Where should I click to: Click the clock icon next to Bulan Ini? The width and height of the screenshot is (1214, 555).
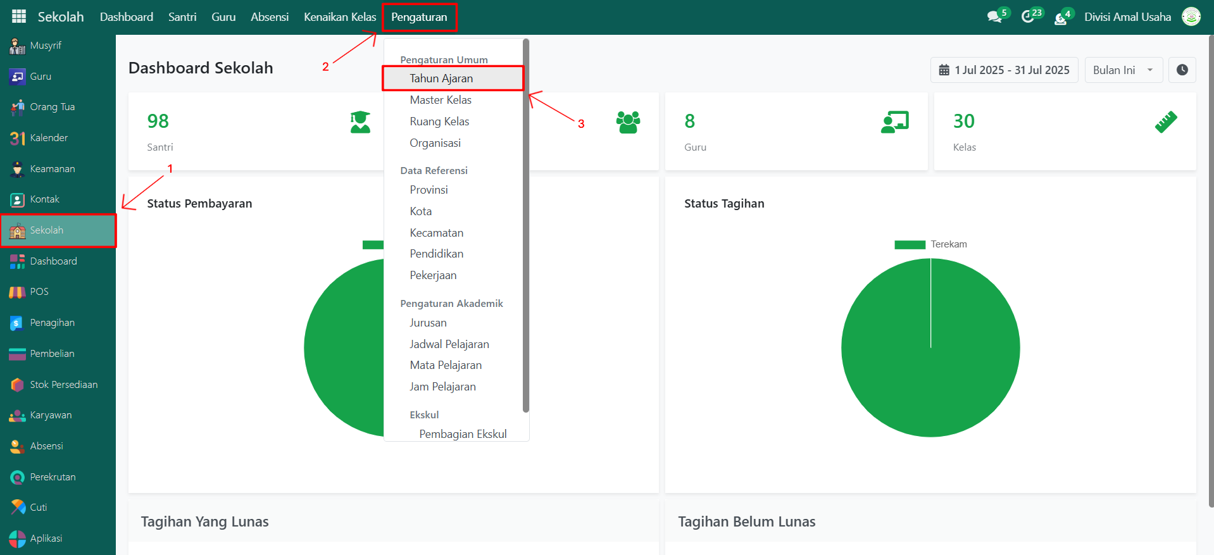[x=1182, y=70]
